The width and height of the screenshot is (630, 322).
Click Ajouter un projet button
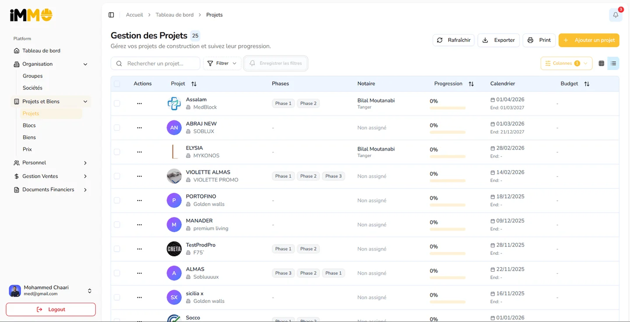589,40
